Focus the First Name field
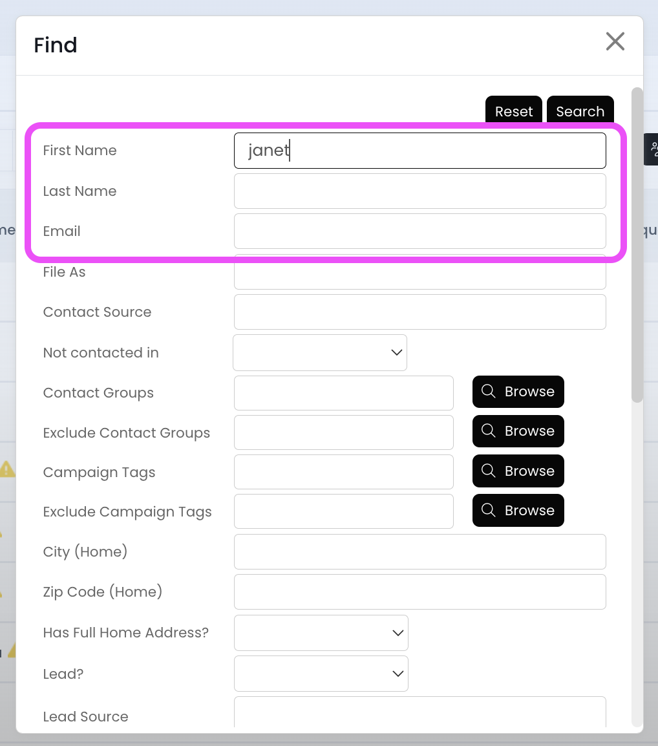This screenshot has width=658, height=746. 419,151
